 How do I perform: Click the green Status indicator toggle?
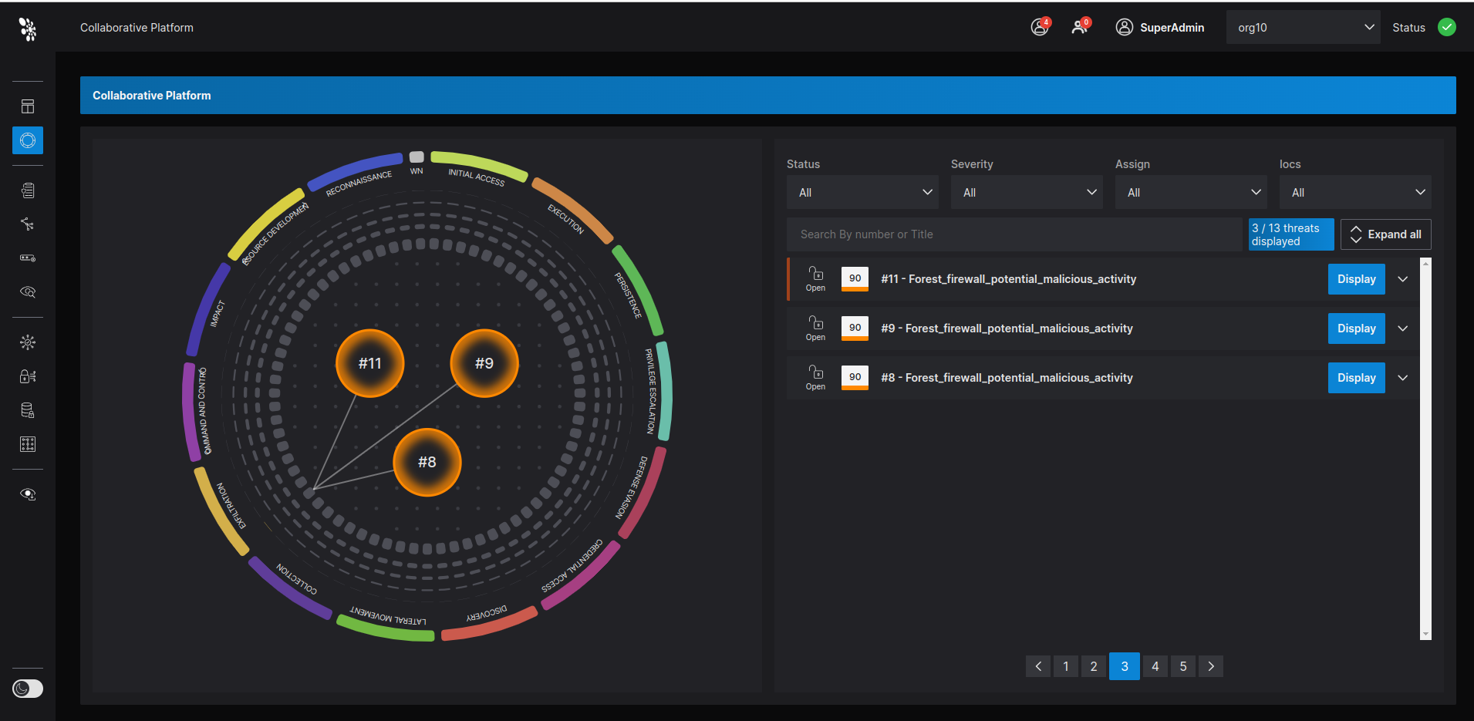(1446, 27)
